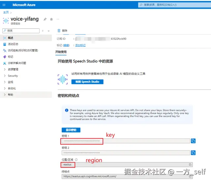This screenshot has width=211, height=181.
Task: Click the search magnifier in top bar
Action: coord(141,5)
